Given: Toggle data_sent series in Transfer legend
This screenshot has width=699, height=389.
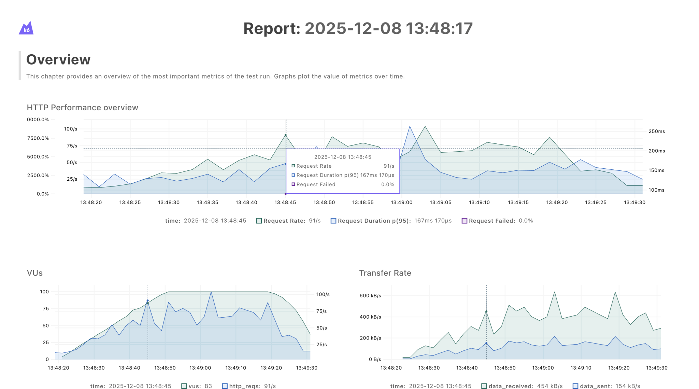Looking at the screenshot, I should [x=575, y=386].
